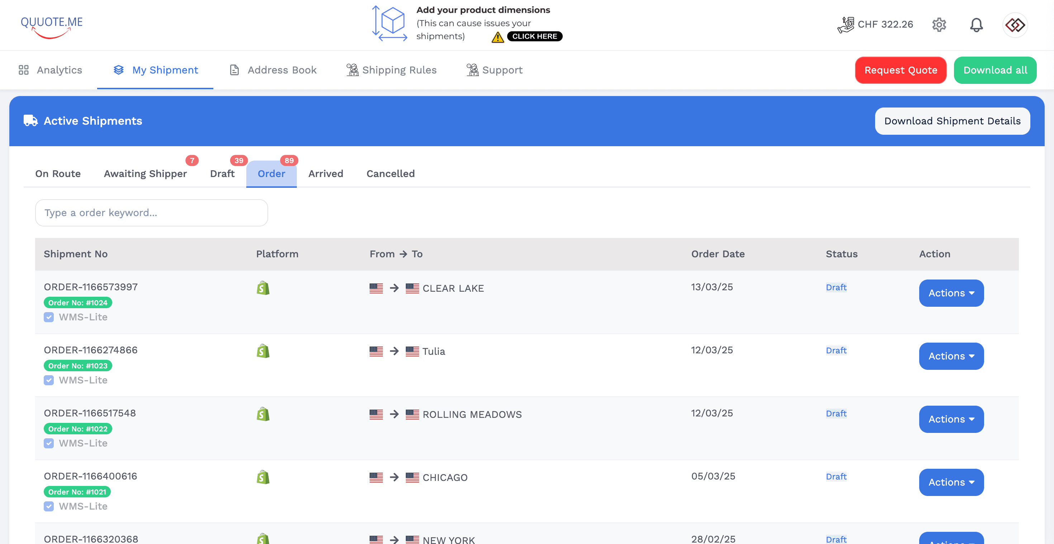Toggle WMS-Lite checkbox for order #1023
1054x544 pixels.
49,380
